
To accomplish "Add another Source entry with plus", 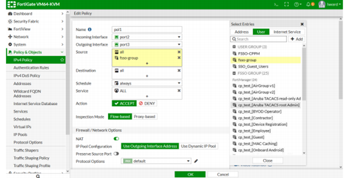I will point(147,63).
